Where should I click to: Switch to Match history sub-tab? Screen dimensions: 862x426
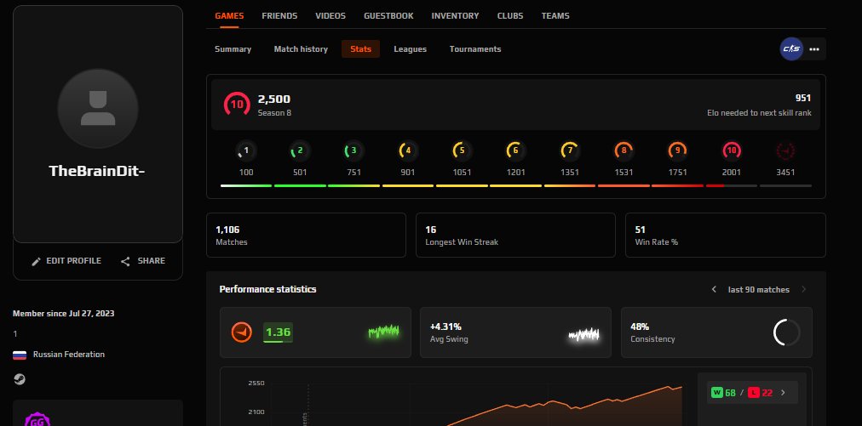301,48
